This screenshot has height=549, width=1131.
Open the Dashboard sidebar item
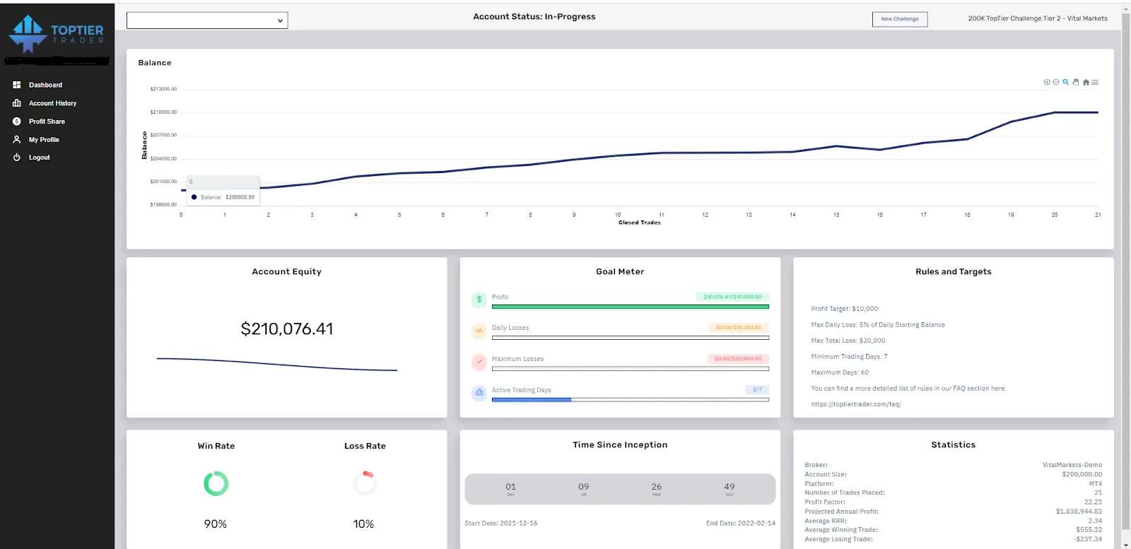[45, 85]
